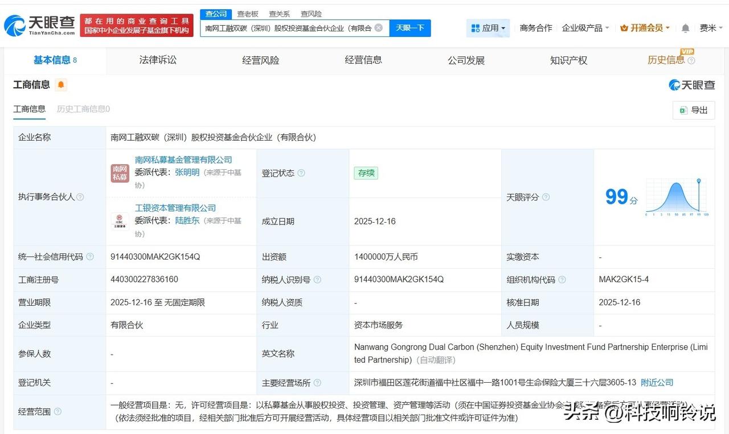
Task: Click the 自动翻译 label after English name
Action: point(435,360)
